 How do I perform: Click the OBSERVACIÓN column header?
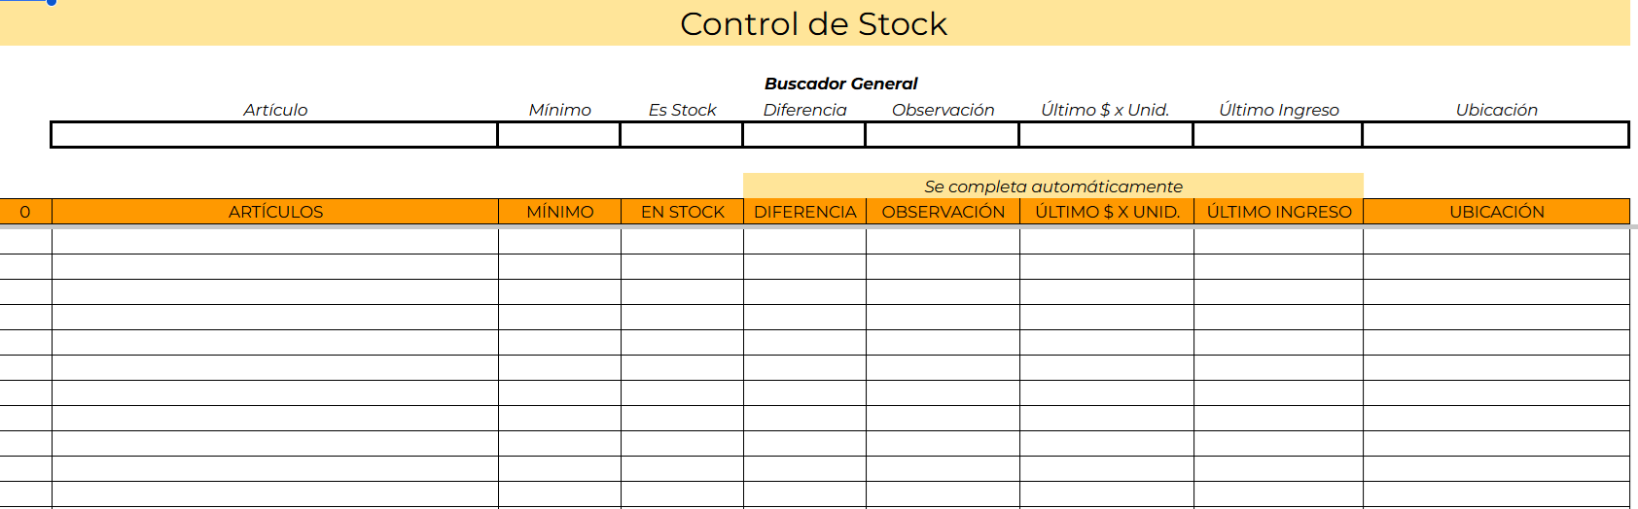click(x=944, y=212)
